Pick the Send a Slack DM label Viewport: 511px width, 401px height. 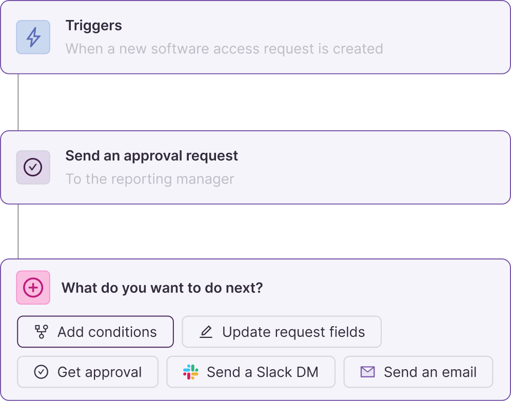(x=262, y=372)
